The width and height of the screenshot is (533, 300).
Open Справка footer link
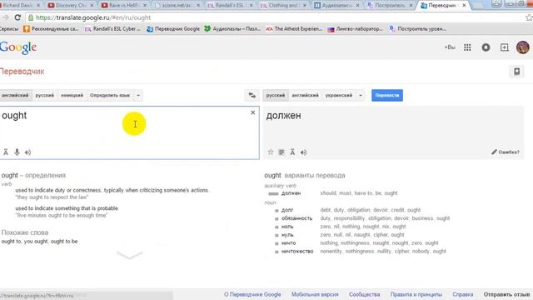[x=463, y=294]
